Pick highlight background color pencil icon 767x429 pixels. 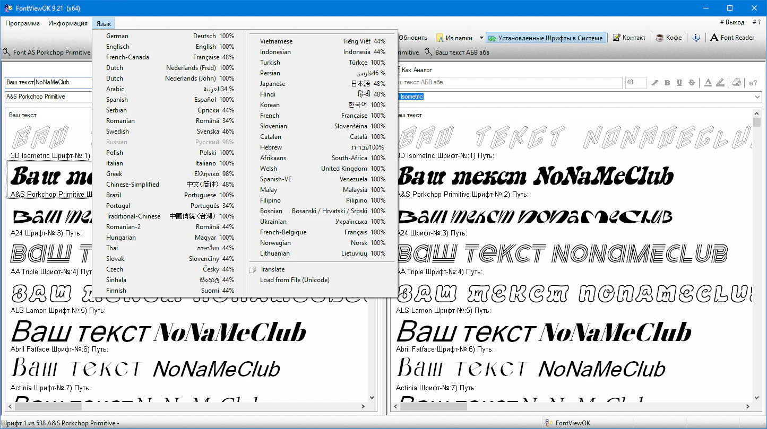tap(720, 83)
